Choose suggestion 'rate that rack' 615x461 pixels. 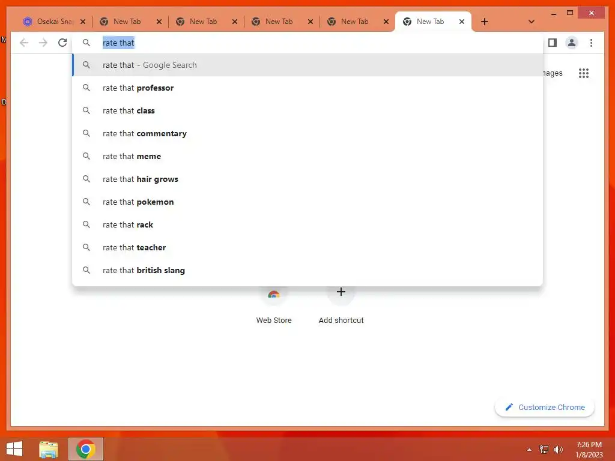click(x=307, y=224)
